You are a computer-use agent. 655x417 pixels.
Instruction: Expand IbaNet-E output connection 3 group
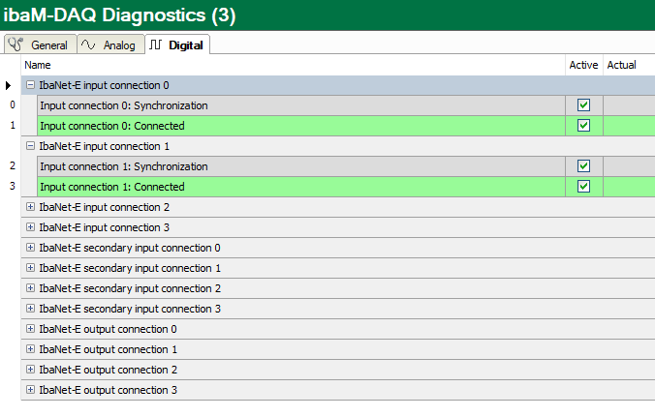click(x=30, y=390)
